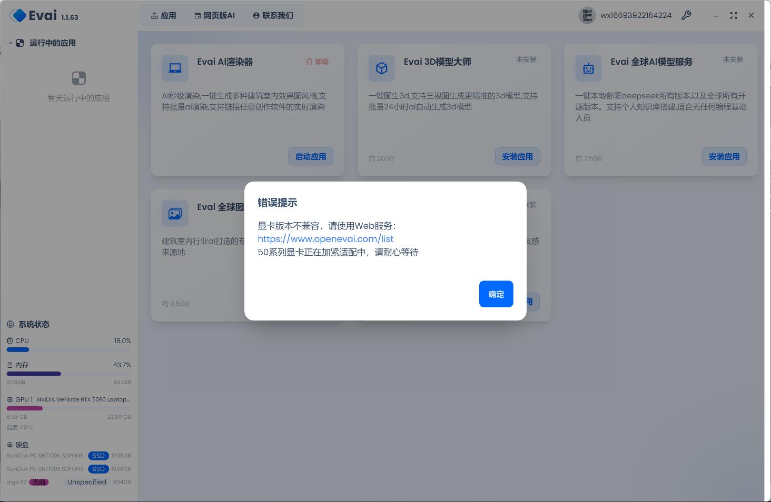Click the username wx16693922164224
771x502 pixels.
pyautogui.click(x=636, y=15)
